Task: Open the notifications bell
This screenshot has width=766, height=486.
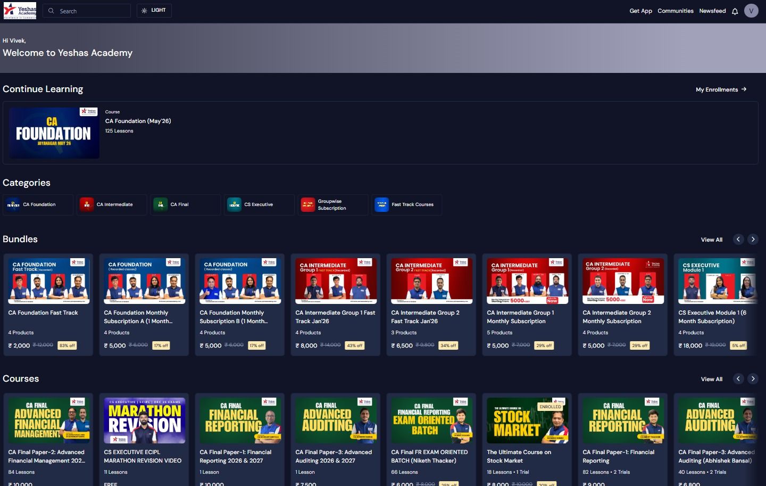Action: (x=735, y=11)
